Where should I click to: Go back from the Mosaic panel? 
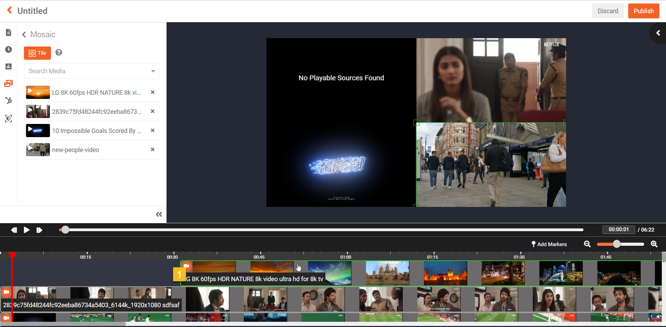[x=24, y=35]
